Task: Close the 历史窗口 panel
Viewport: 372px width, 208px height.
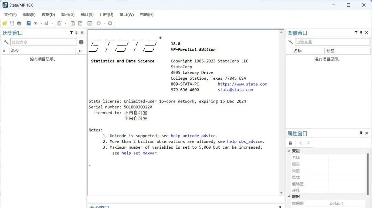Action: pyautogui.click(x=82, y=32)
